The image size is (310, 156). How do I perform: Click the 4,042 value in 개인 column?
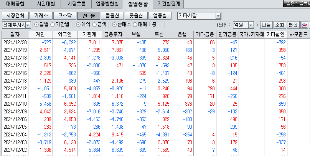point(45,112)
